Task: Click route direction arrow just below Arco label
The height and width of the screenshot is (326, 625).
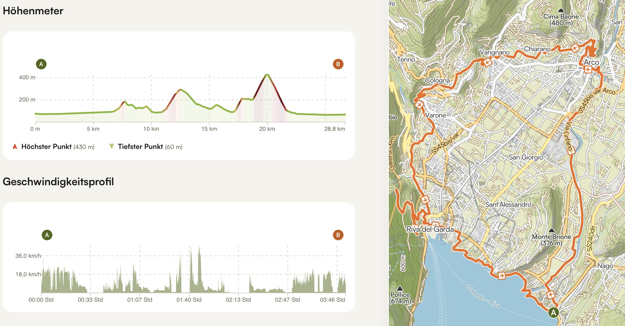Action: tap(588, 69)
